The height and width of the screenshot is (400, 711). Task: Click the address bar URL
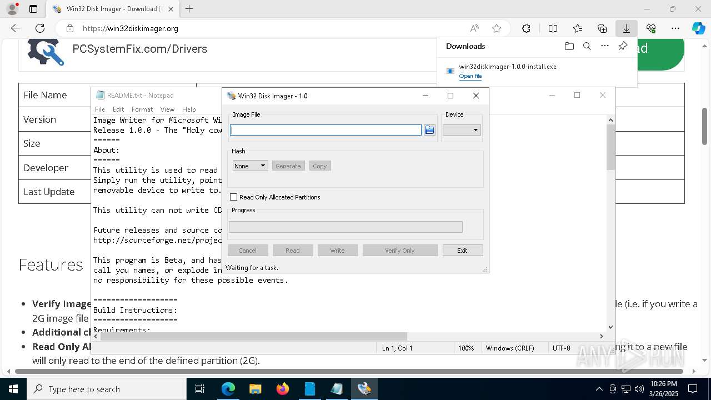point(131,28)
